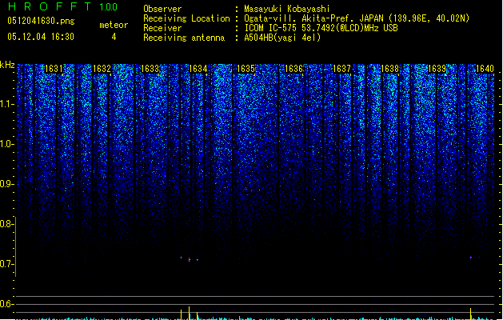
Task: Click the 1639 time marker
Action: [x=437, y=68]
